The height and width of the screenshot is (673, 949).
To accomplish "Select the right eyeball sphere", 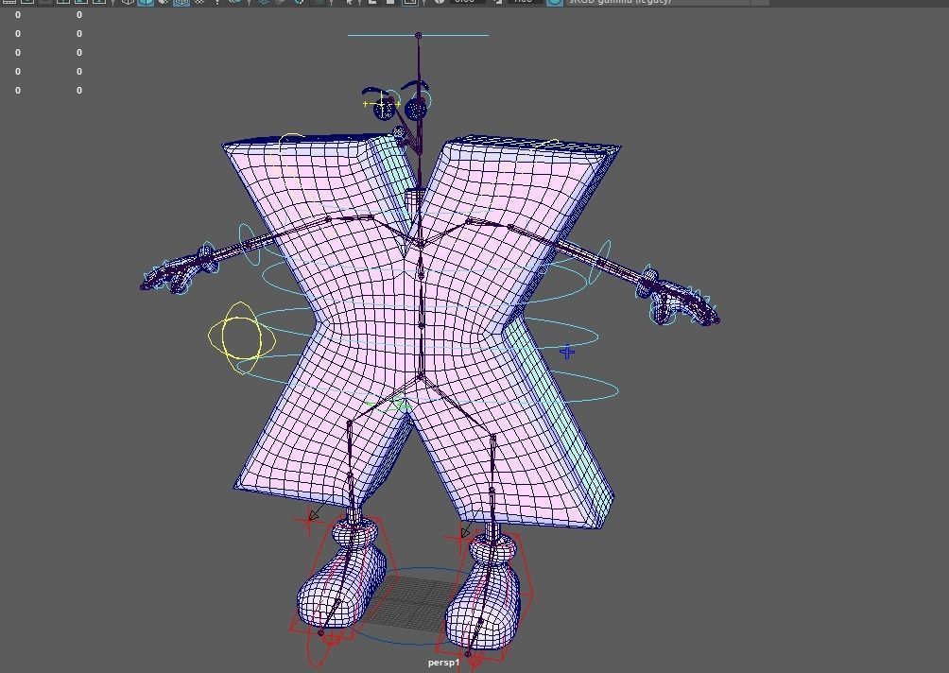I will click(416, 110).
